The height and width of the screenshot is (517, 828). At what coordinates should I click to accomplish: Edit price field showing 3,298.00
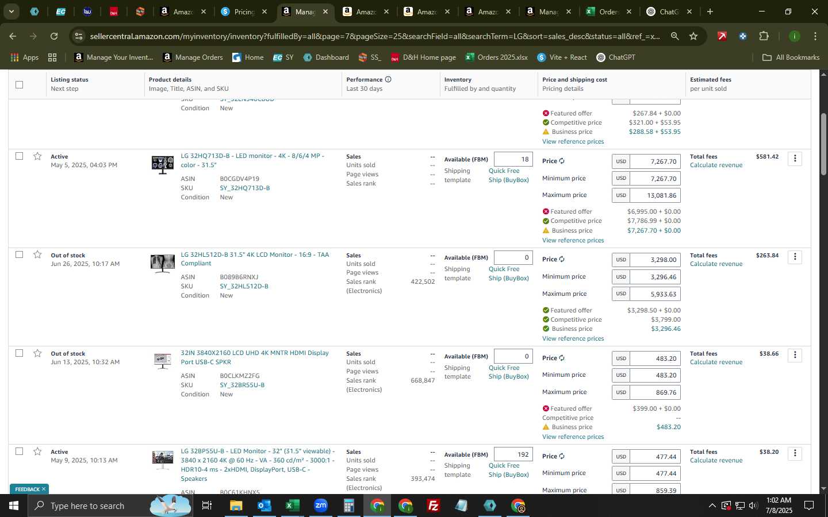tap(655, 260)
